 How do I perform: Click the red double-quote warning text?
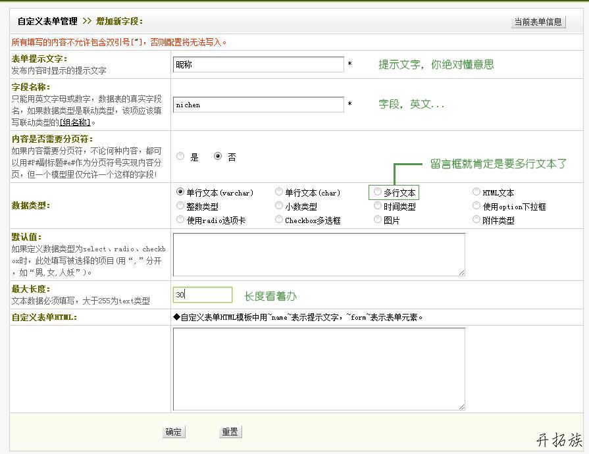point(119,42)
